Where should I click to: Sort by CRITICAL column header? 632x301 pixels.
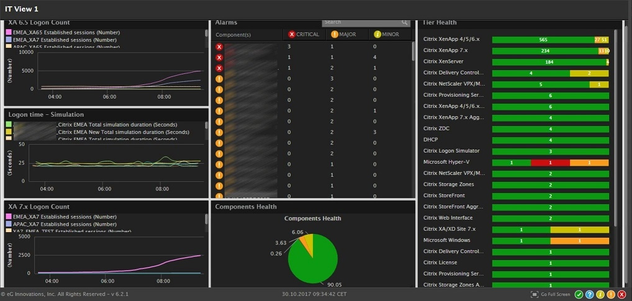coord(304,35)
